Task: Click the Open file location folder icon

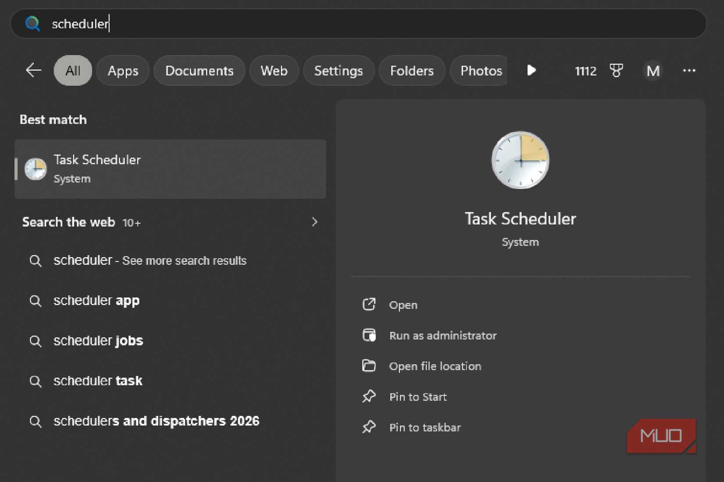Action: [x=369, y=366]
